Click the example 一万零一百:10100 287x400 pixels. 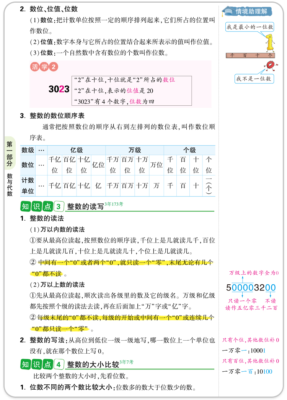click(247, 371)
